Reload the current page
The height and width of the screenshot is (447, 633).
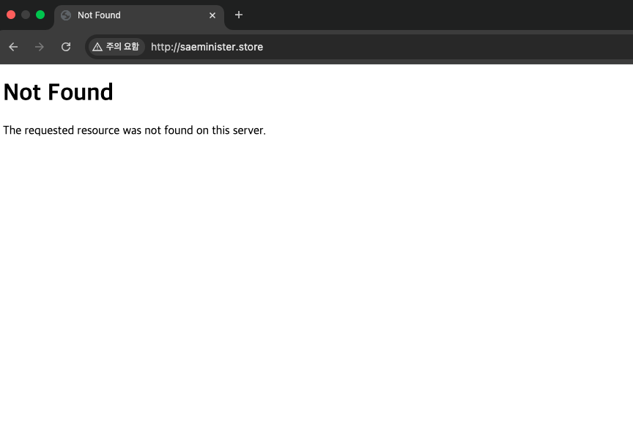[x=66, y=47]
